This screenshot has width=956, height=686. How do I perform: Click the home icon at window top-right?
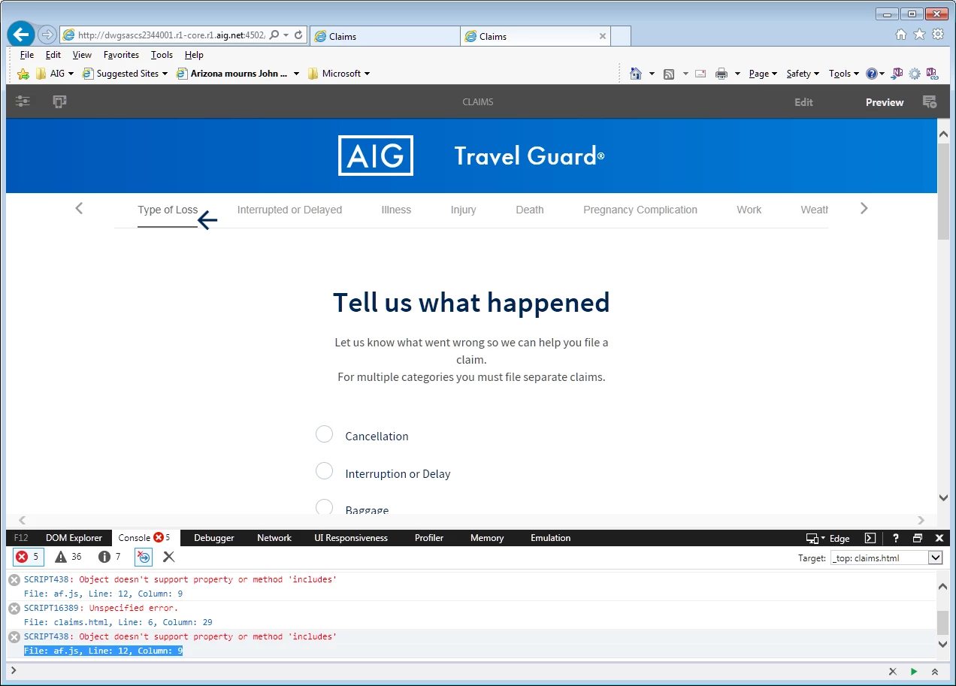pos(901,35)
